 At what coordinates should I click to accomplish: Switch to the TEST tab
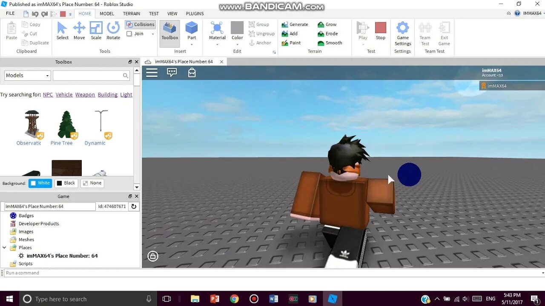coord(154,14)
